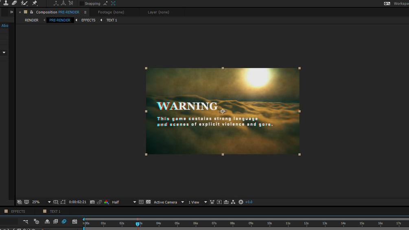Open the Fast Previews options
The image size is (409, 230).
coord(219,202)
